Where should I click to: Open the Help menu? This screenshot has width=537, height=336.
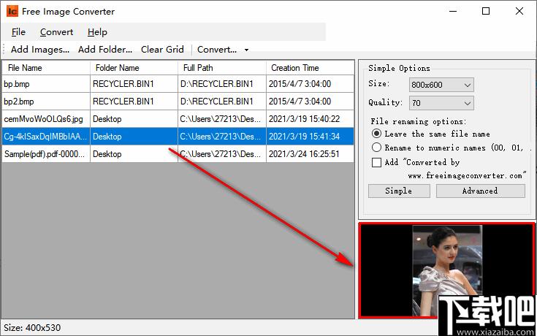pyautogui.click(x=97, y=32)
